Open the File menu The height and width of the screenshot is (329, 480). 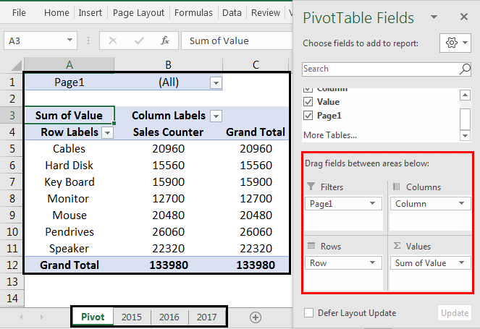tap(19, 13)
